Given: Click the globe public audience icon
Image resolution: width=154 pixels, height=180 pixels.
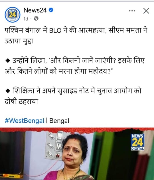Looking at the screenshot, I should (36, 18).
